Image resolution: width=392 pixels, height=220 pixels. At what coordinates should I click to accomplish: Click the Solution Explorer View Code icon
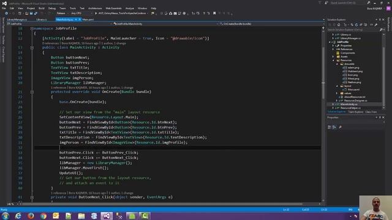pyautogui.click(x=371, y=24)
